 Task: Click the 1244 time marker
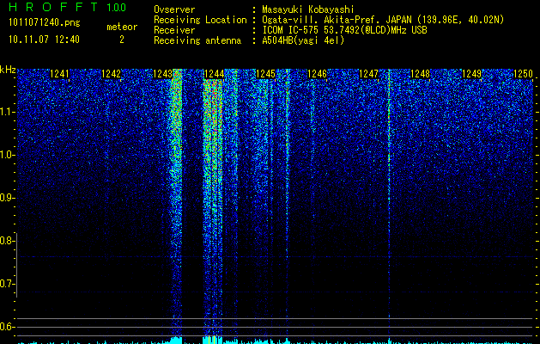(x=215, y=74)
